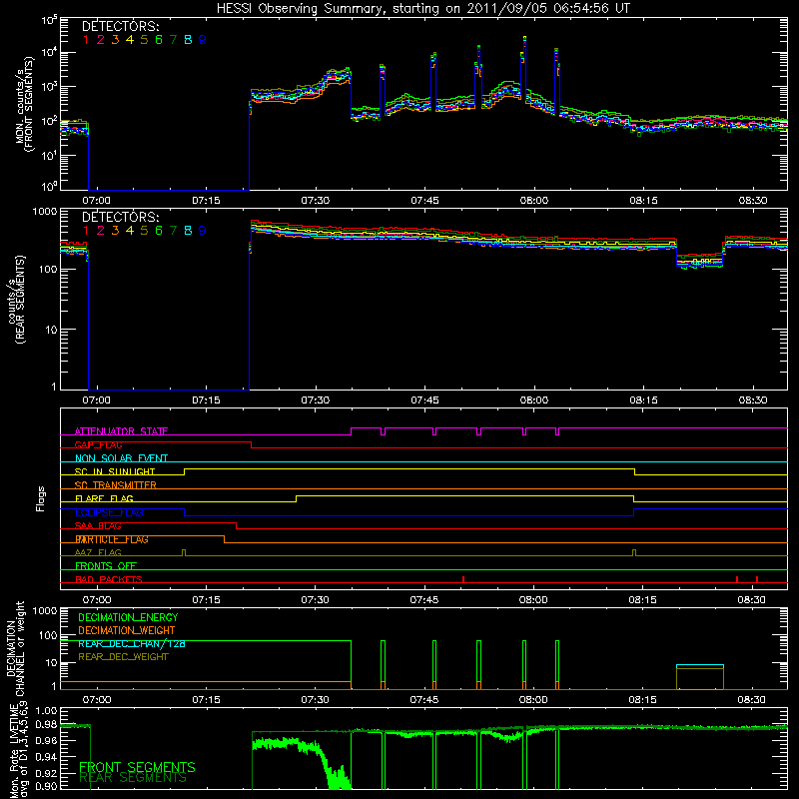
Task: Pick detector 5 in front segments legend
Action: (144, 40)
